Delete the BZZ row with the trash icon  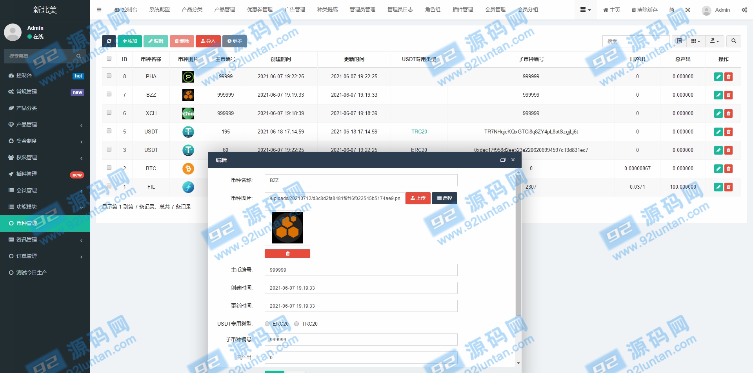(x=729, y=95)
